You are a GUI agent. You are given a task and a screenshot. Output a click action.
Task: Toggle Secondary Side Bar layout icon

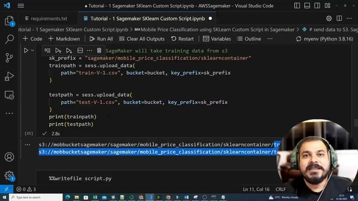tap(317, 6)
